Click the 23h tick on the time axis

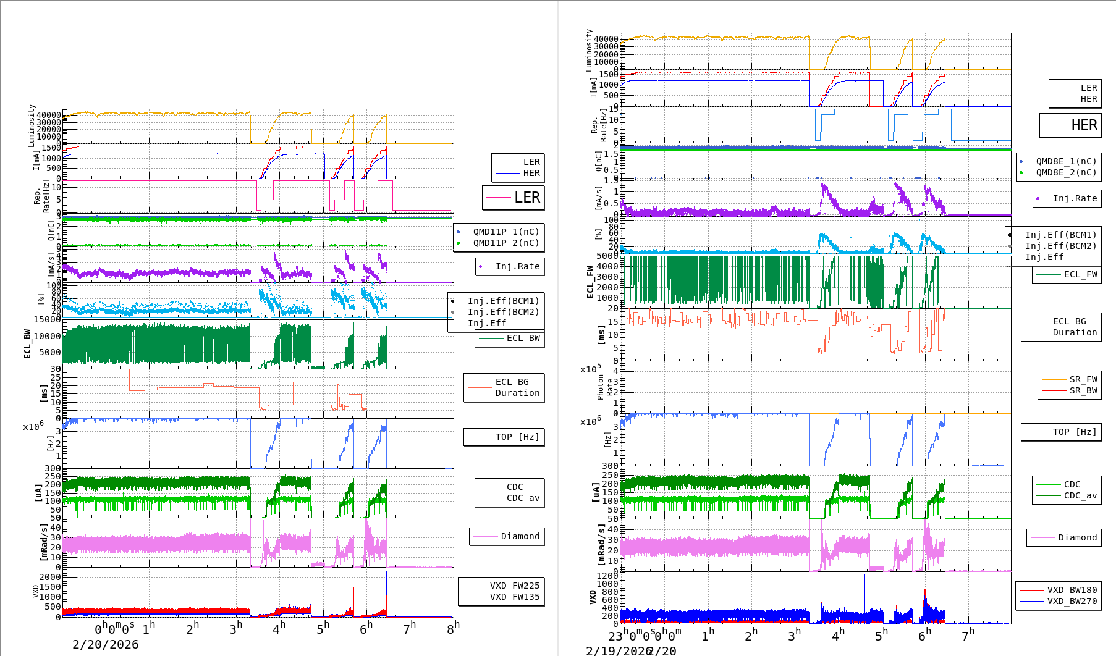tap(615, 636)
